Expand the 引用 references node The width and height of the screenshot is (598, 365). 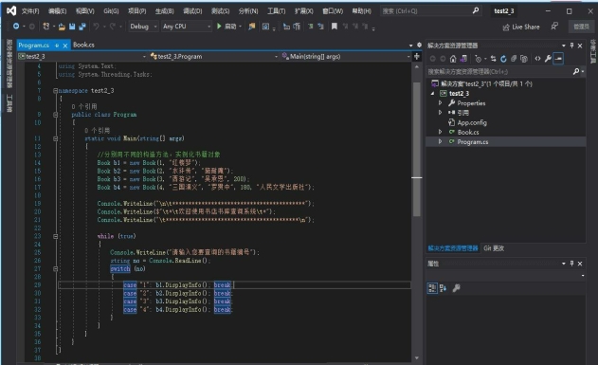click(x=441, y=113)
